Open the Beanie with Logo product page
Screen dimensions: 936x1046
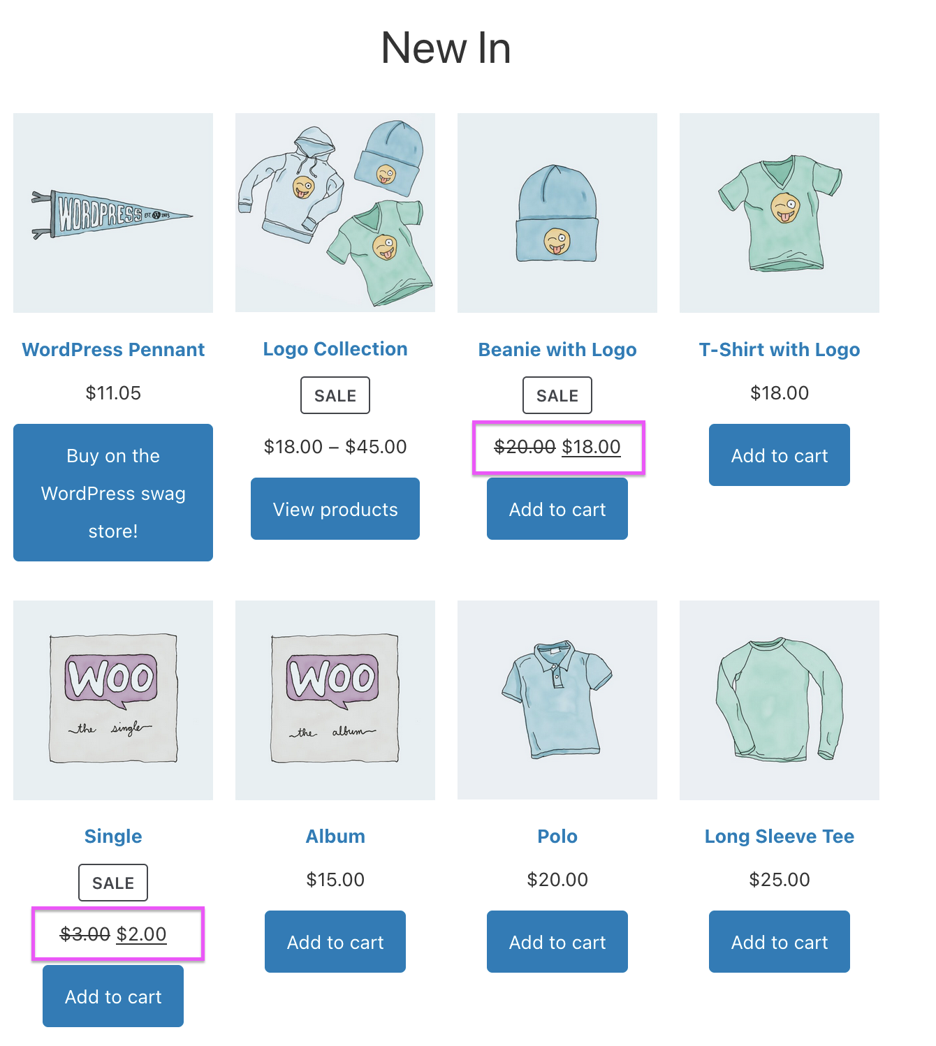pyautogui.click(x=557, y=349)
